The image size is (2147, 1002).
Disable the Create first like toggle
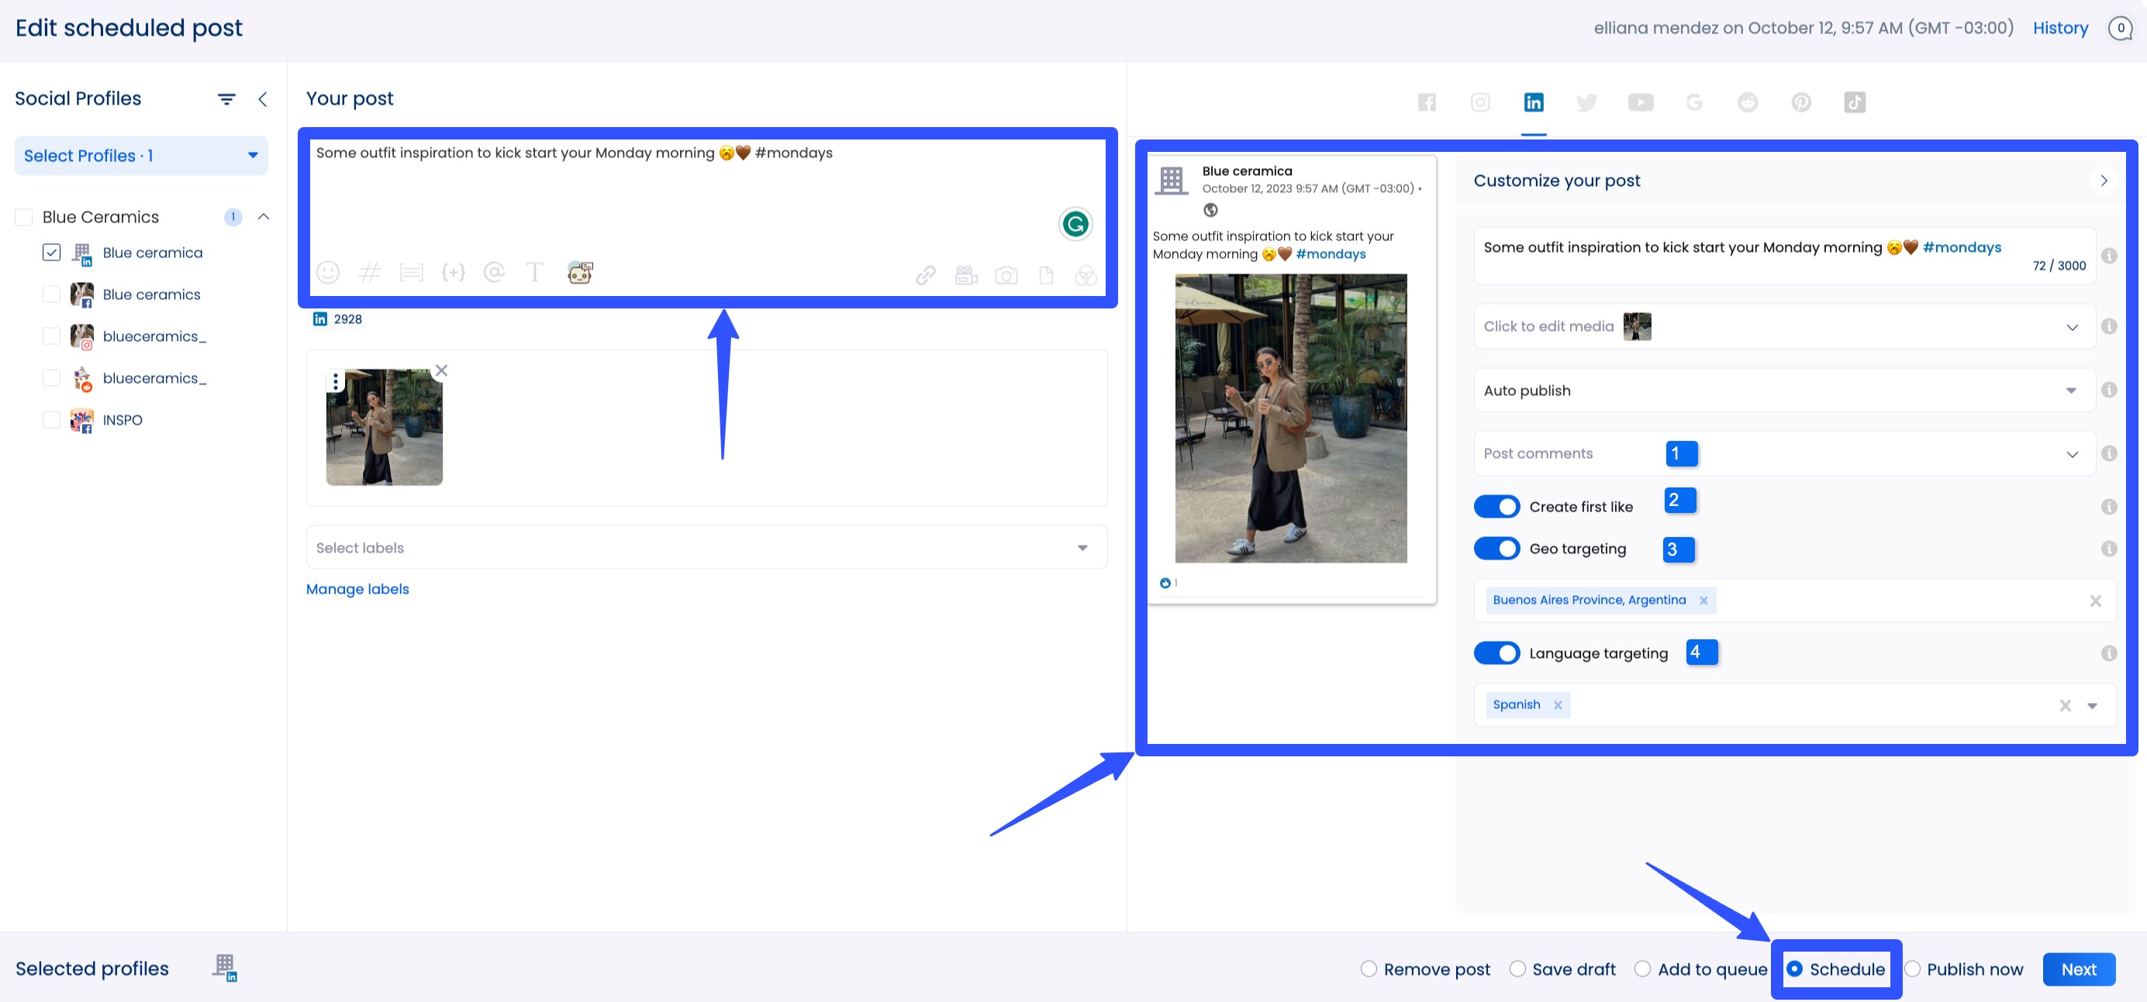point(1497,505)
